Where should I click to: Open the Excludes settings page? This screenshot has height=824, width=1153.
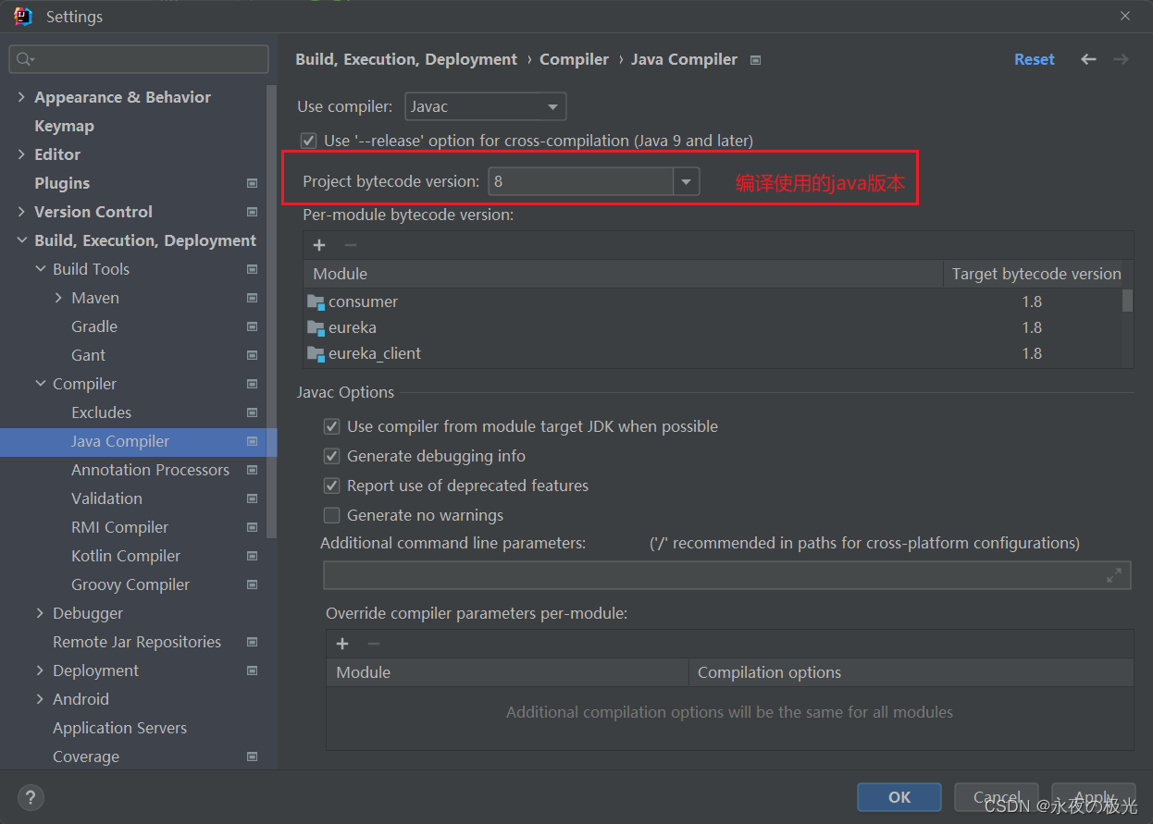point(101,412)
